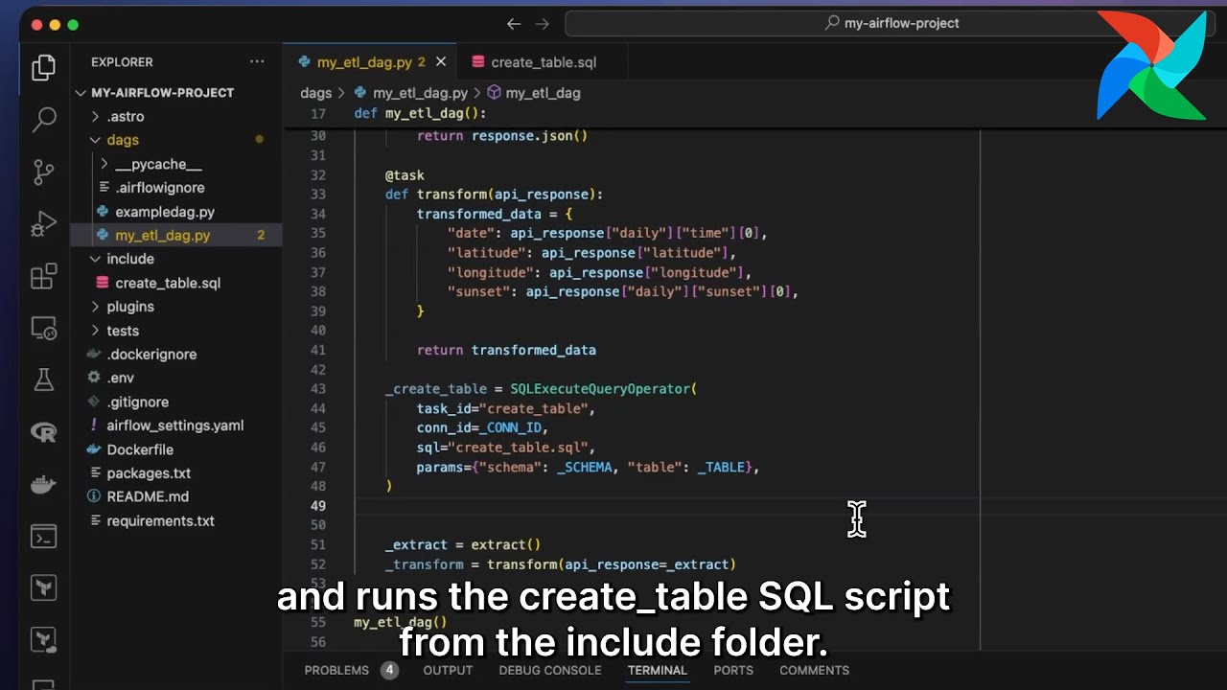This screenshot has height=690, width=1227.
Task: Open the terminal-shaped activity bar icon
Action: coord(43,536)
